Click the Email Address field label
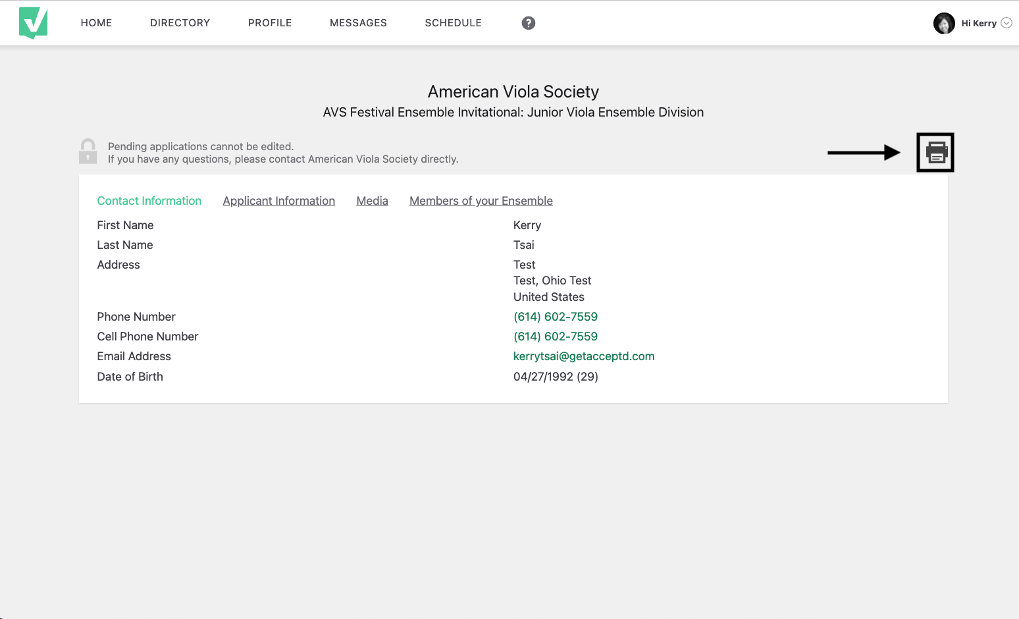Viewport: 1019px width, 619px height. [x=134, y=356]
